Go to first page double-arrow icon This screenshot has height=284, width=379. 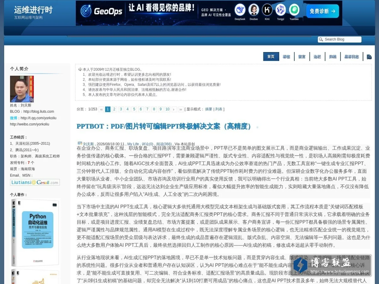[101, 109]
